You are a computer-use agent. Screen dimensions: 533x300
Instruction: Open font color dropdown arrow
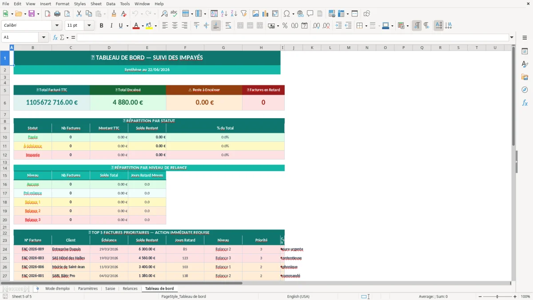(142, 26)
